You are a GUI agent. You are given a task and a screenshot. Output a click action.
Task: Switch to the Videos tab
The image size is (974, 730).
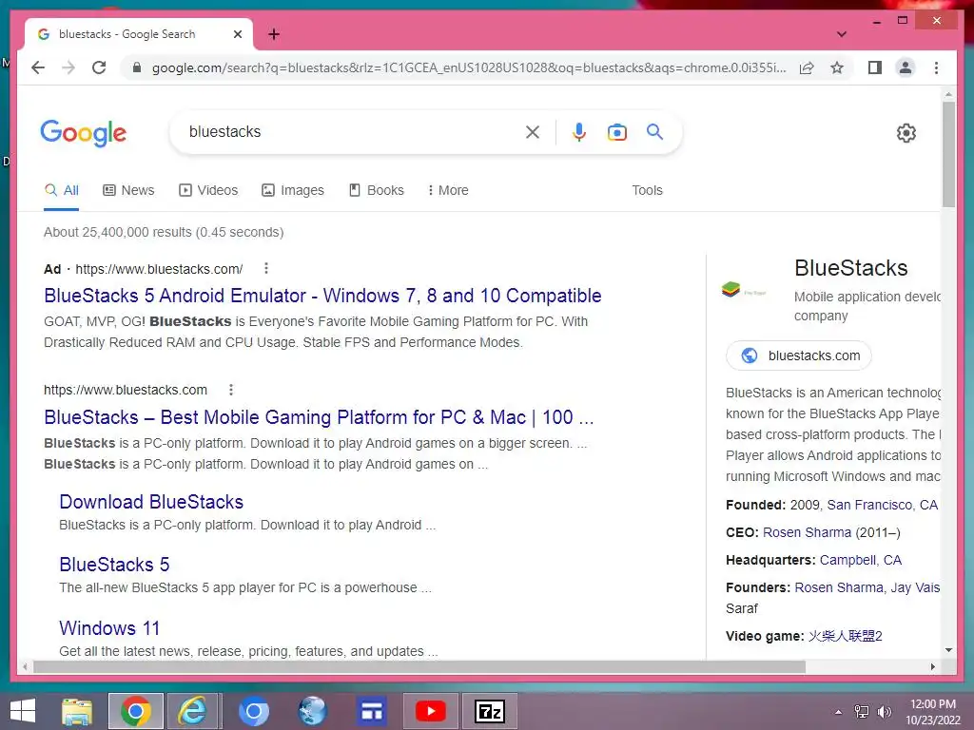208,190
